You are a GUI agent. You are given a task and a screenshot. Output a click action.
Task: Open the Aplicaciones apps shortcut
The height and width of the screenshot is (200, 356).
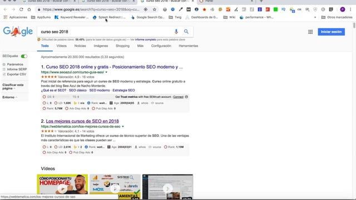coord(16,17)
